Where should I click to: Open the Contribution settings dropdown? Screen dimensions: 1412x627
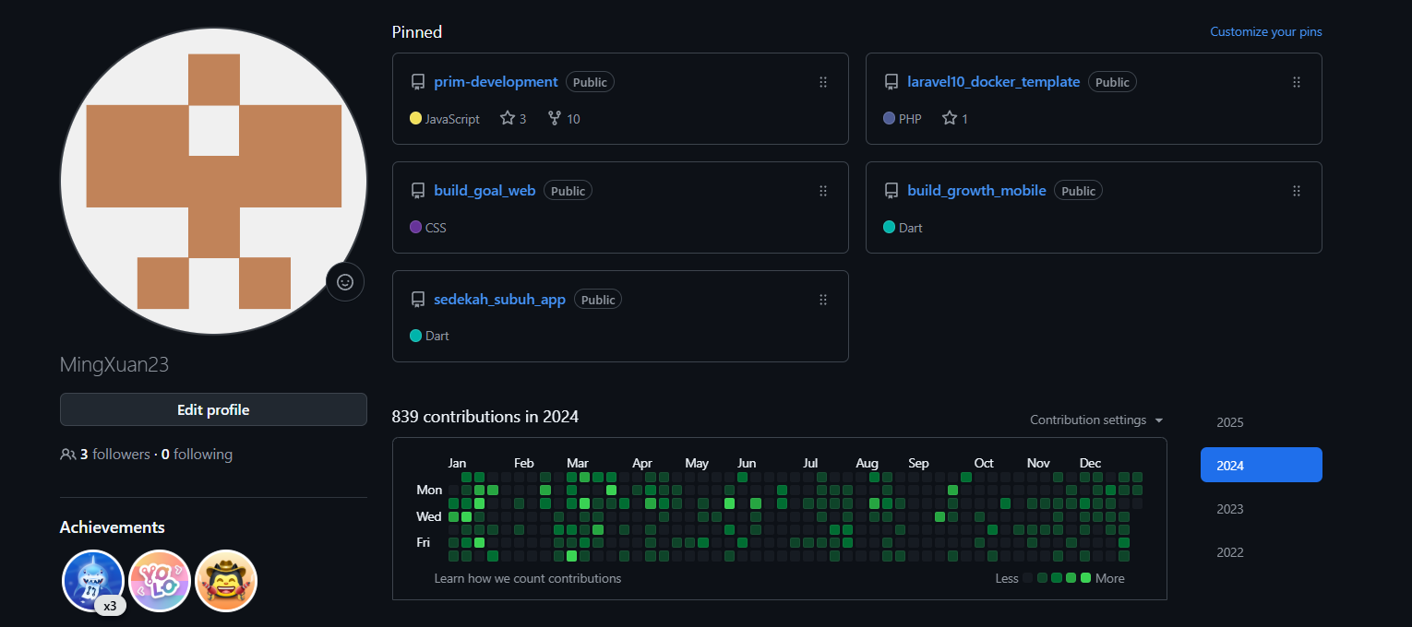[1097, 420]
